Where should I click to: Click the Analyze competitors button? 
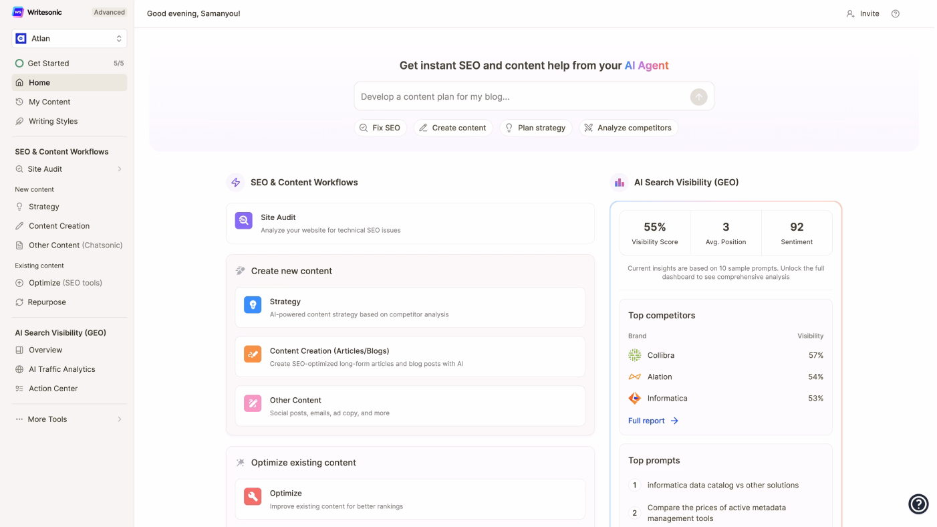coord(628,128)
